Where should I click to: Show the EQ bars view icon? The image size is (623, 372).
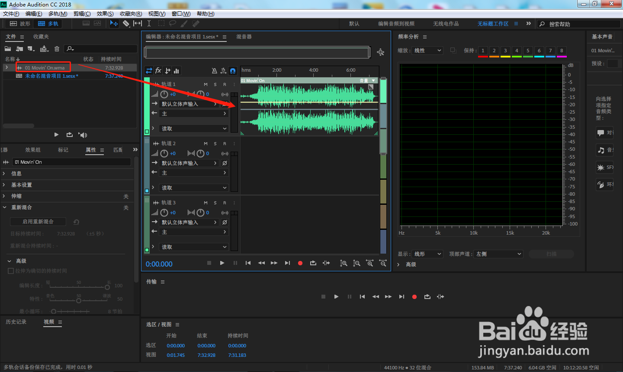[177, 70]
